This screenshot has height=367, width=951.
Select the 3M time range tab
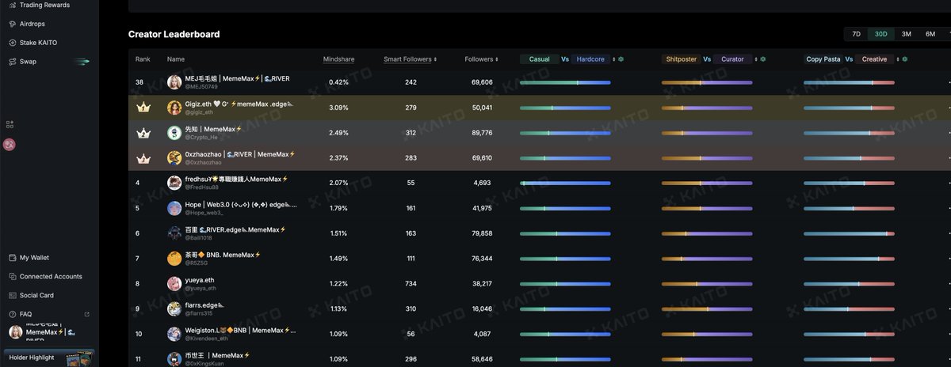click(907, 34)
